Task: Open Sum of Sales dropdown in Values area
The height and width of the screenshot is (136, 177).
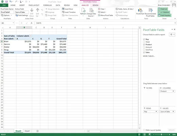Action: [173, 112]
